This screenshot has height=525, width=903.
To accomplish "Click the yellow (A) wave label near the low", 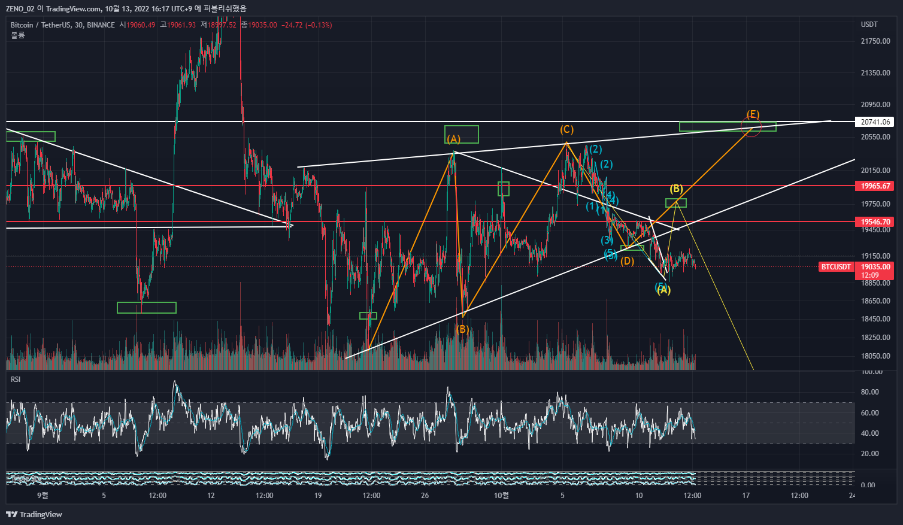I will click(x=663, y=290).
